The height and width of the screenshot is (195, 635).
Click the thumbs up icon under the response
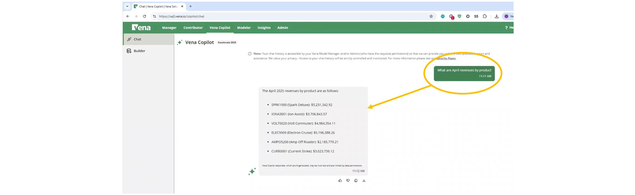340,180
